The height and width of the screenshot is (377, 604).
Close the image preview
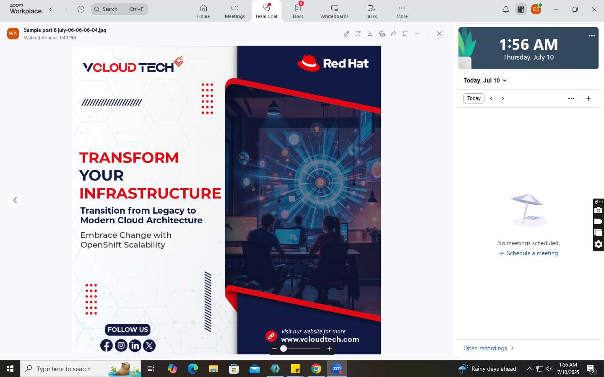click(x=440, y=34)
